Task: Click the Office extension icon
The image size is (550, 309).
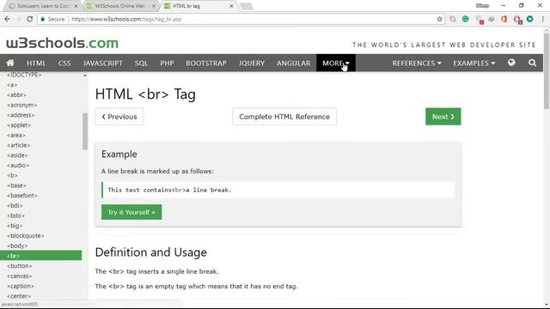Action: (x=504, y=19)
